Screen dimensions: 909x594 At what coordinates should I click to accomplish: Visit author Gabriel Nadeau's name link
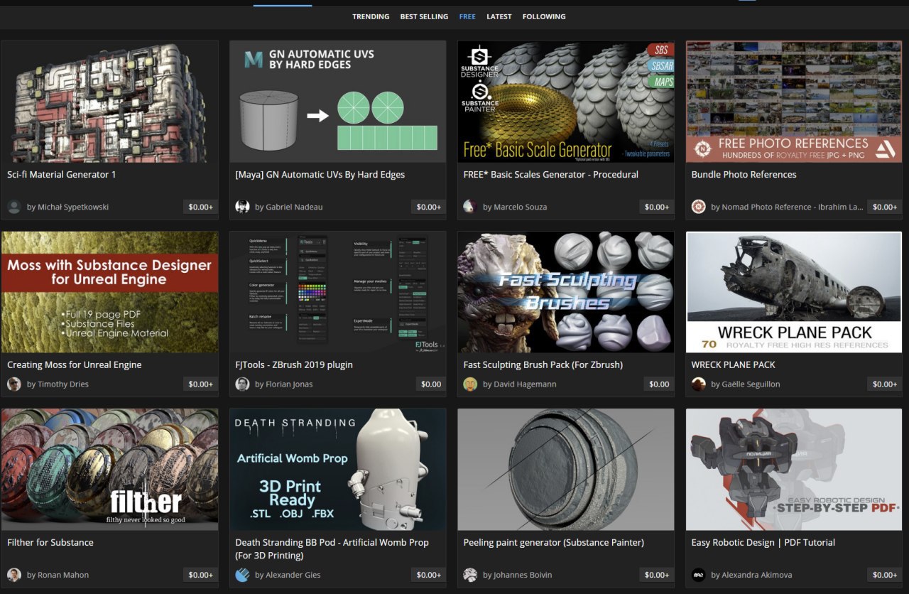pyautogui.click(x=294, y=207)
